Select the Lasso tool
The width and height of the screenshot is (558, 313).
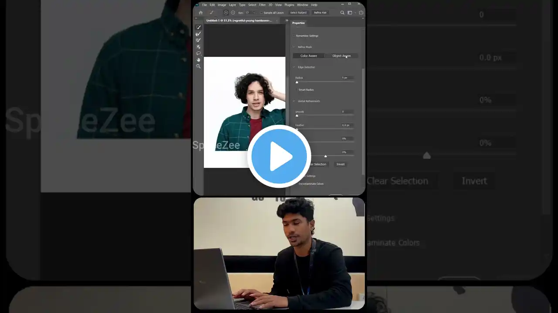pos(199,53)
